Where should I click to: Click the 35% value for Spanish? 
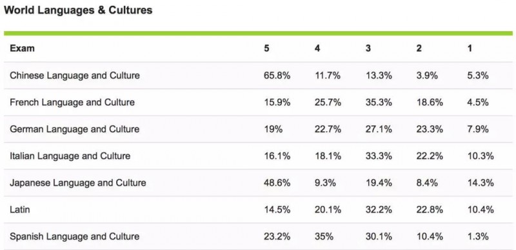coord(324,236)
